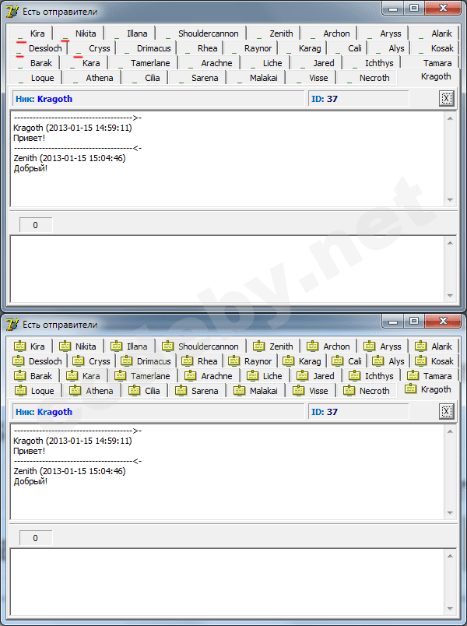Image resolution: width=467 pixels, height=626 pixels.
Task: Click input box scroll-down arrow in upper window
Action: (x=450, y=296)
